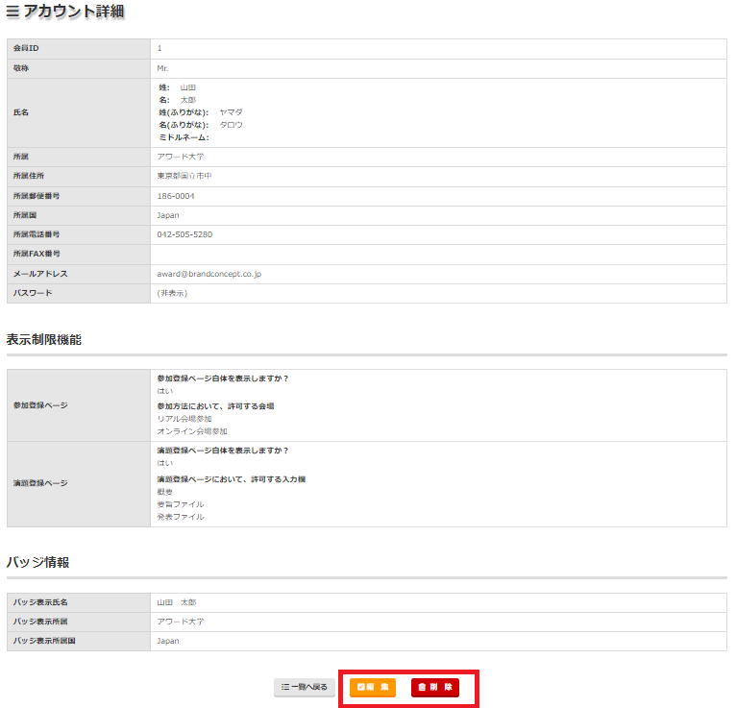Viewport: 736px width, 708px height.
Task: Click the 表示制限機能 section heading
Action: point(43,340)
